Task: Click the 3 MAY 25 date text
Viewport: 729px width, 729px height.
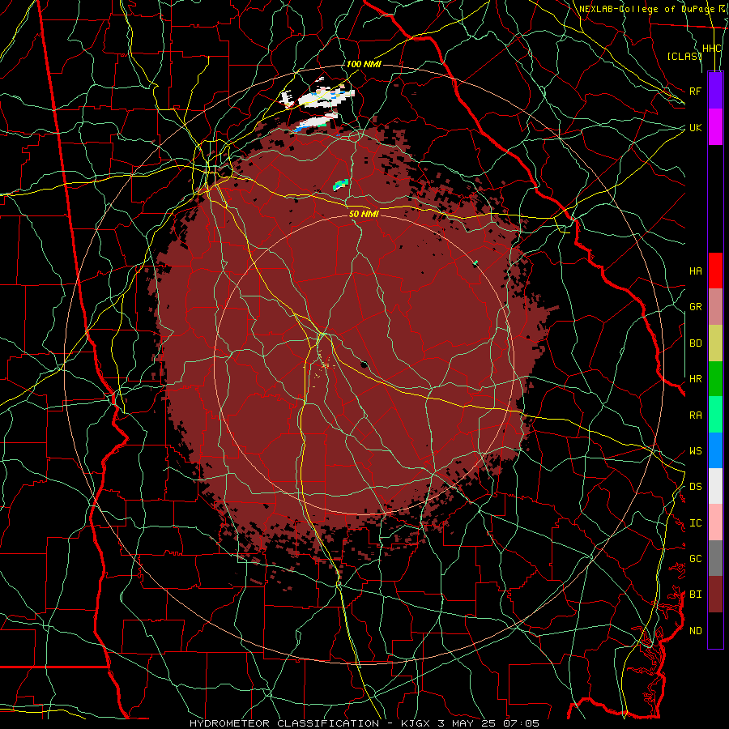Action: [x=467, y=723]
